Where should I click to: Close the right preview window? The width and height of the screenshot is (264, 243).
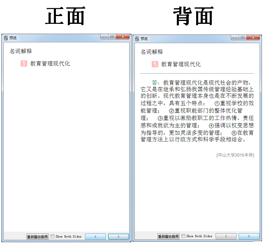pyautogui.click(x=253, y=37)
